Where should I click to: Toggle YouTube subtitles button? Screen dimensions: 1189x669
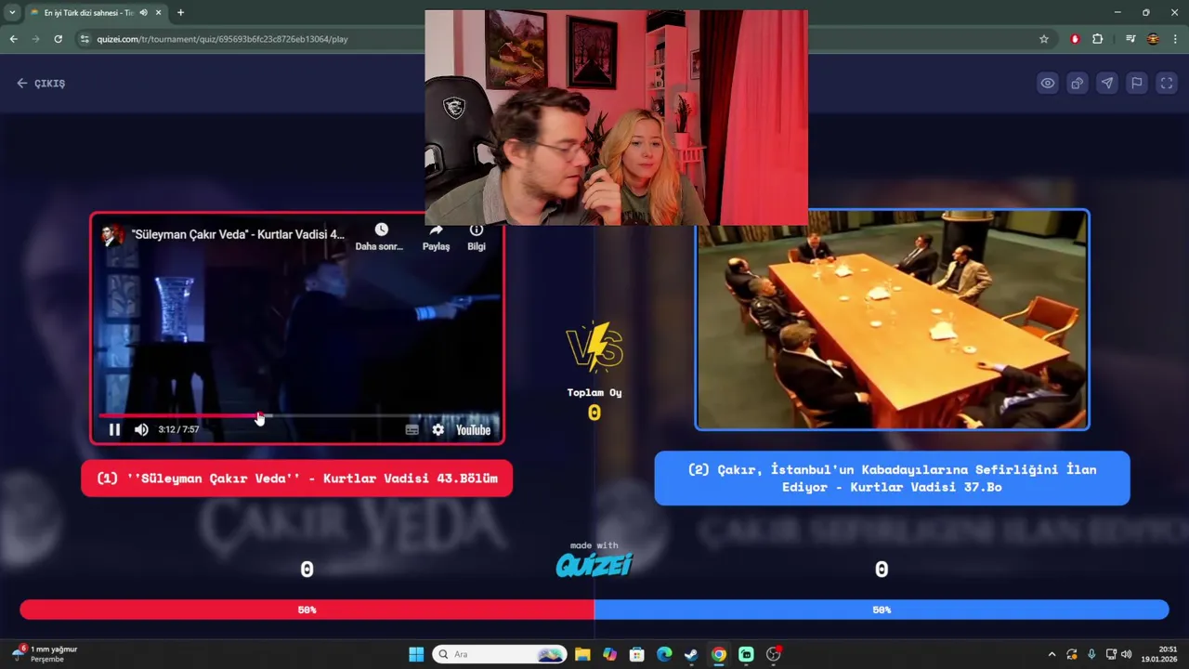click(x=412, y=429)
